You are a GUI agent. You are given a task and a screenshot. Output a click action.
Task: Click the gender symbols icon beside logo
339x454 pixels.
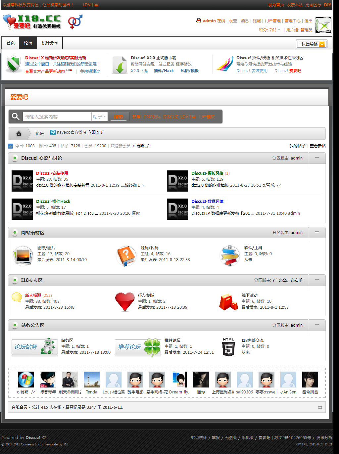click(75, 22)
